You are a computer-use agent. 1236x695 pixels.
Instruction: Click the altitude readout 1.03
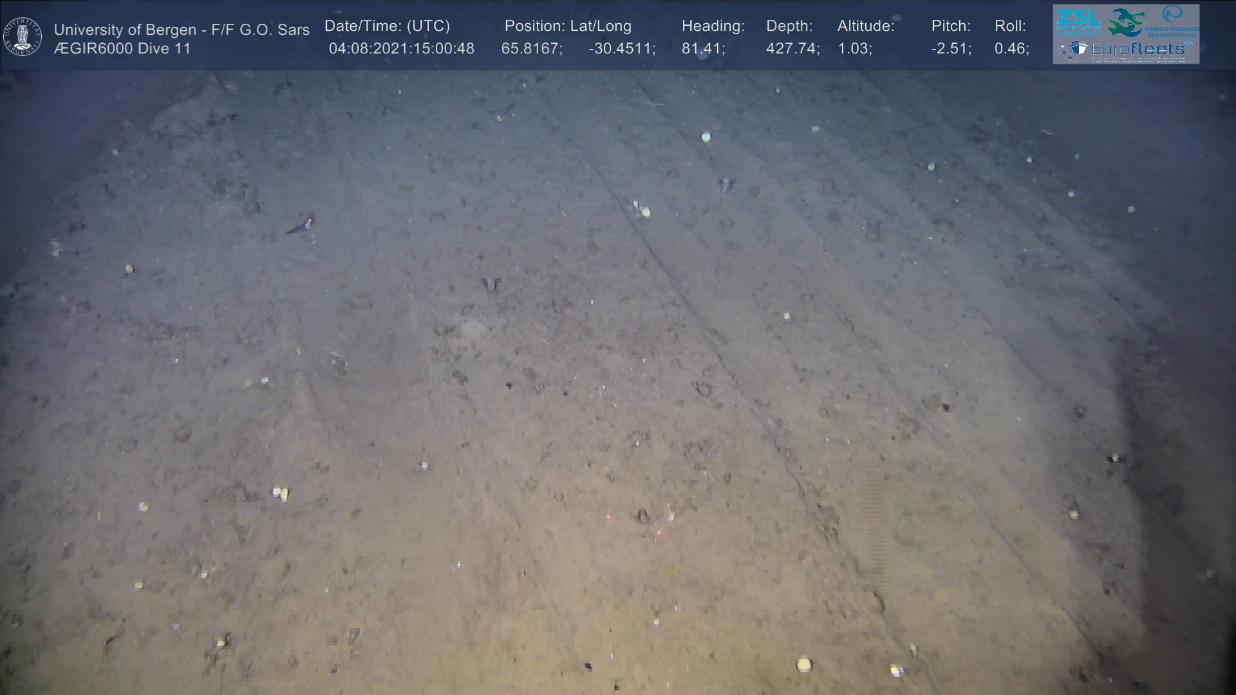click(x=854, y=48)
